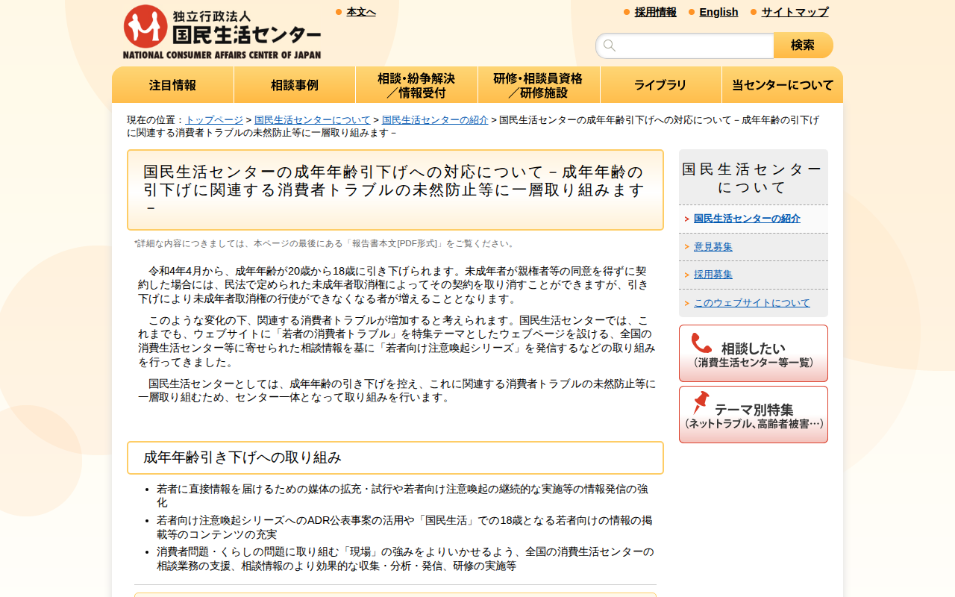Open the 注目情報 navigation tab
This screenshot has width=955, height=597.
coord(173,85)
